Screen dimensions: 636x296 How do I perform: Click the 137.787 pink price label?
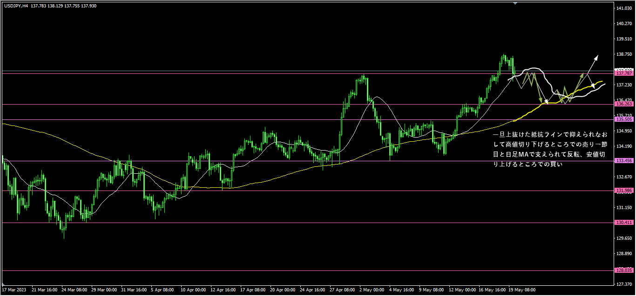[x=623, y=73]
